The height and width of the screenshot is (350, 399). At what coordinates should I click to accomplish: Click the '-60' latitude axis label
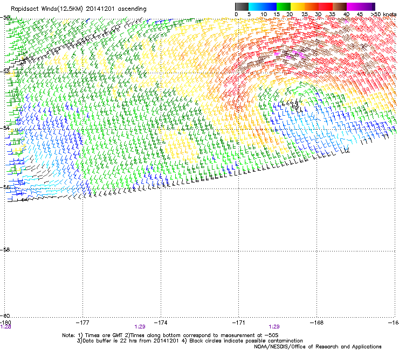pyautogui.click(x=5, y=316)
